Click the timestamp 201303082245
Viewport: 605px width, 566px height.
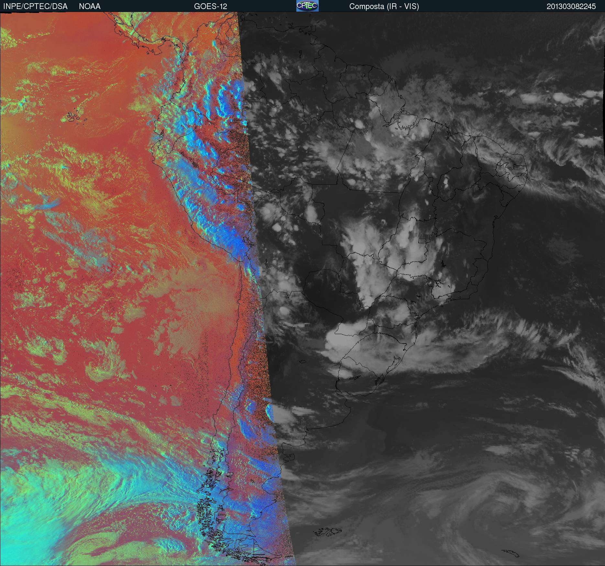point(571,6)
